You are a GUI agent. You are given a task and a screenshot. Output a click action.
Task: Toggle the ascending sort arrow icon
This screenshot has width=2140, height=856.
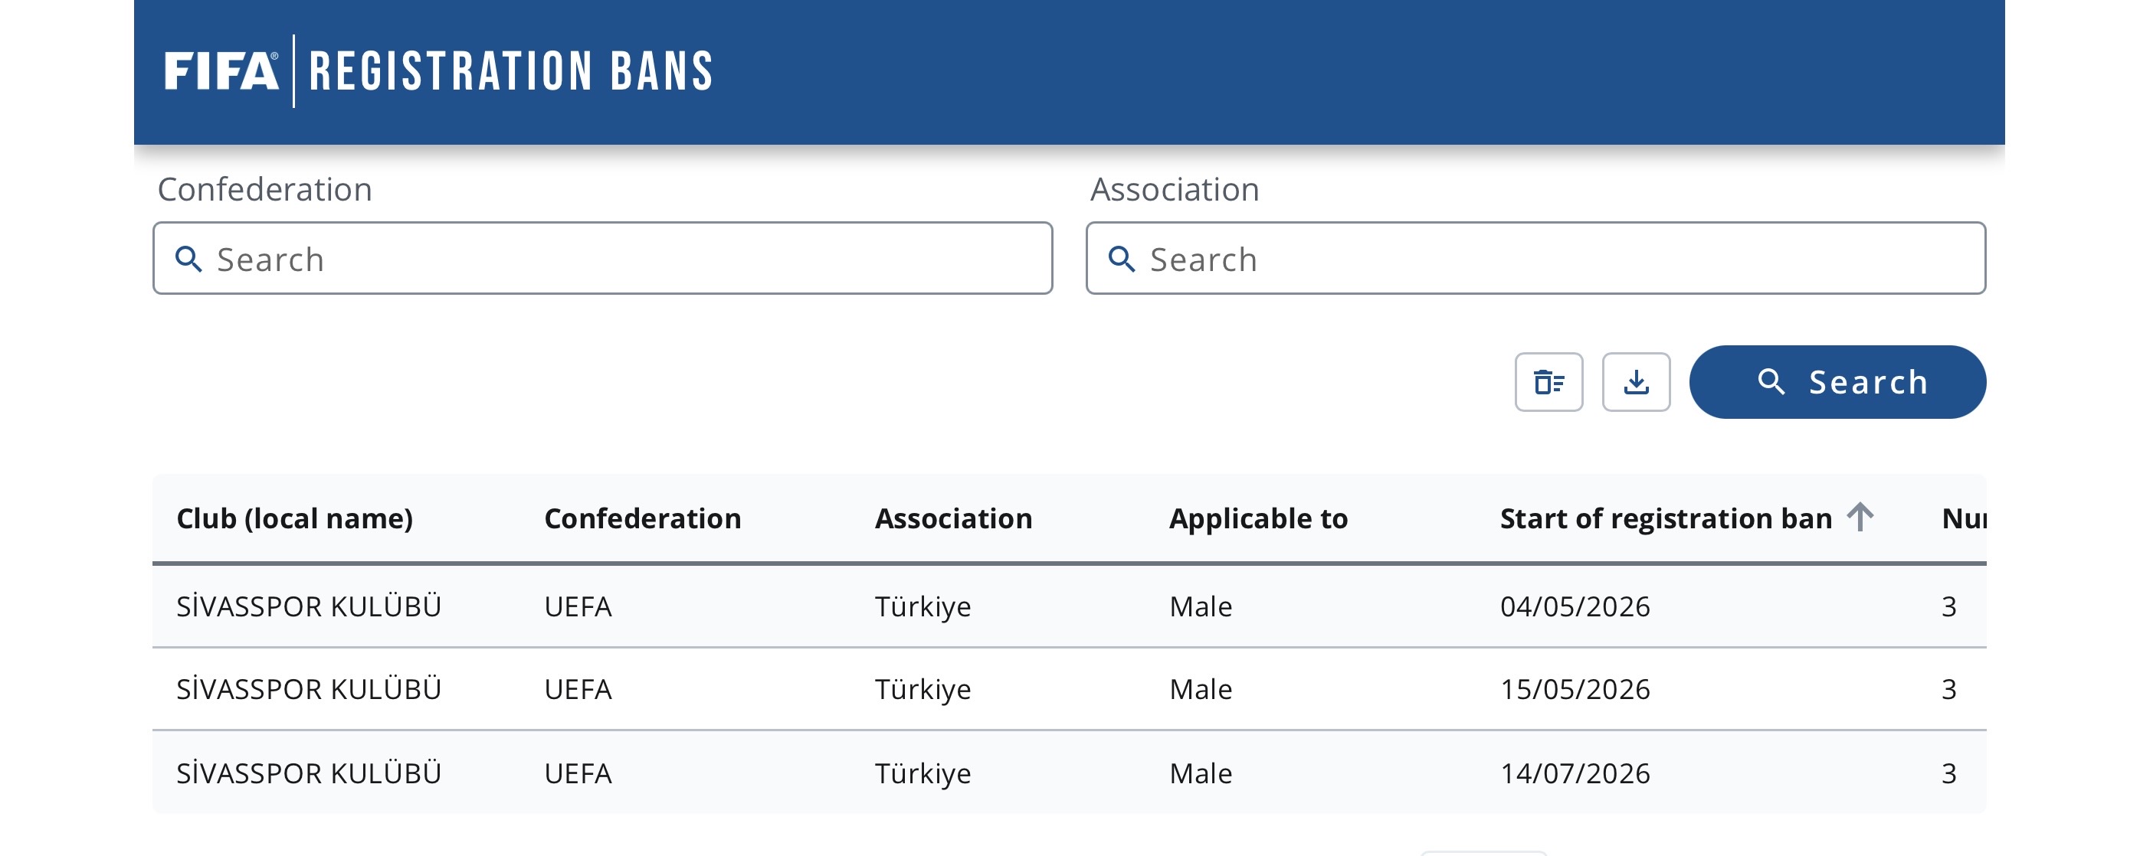click(x=1860, y=518)
